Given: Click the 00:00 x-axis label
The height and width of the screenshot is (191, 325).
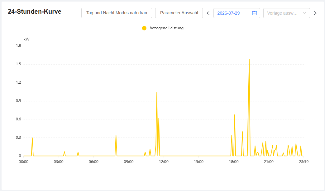Looking at the screenshot, I should coord(23,162).
